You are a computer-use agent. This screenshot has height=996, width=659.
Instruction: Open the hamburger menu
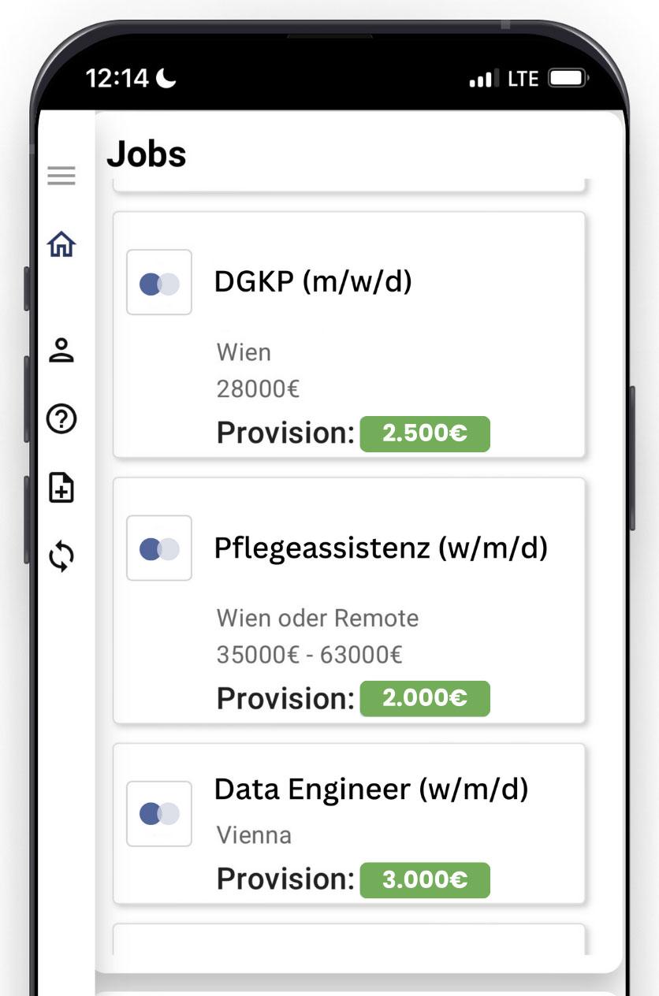click(x=61, y=176)
